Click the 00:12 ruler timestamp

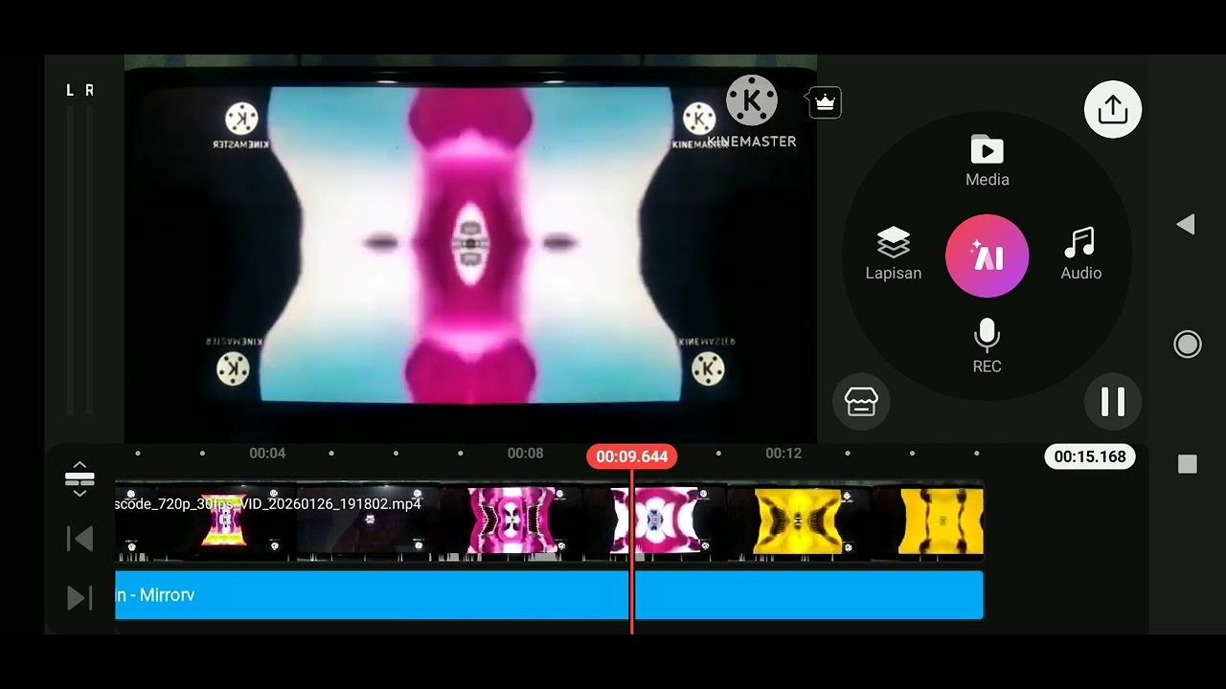coord(783,453)
